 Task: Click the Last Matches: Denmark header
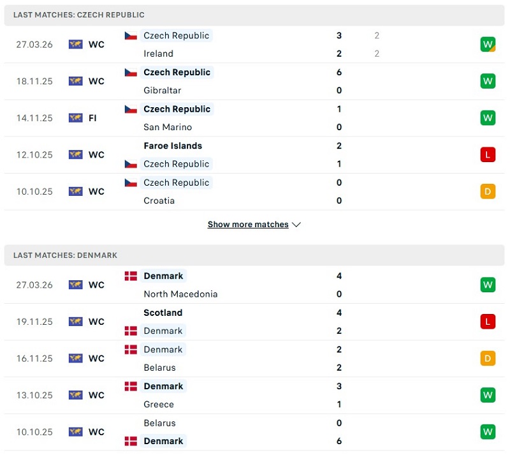(66, 255)
